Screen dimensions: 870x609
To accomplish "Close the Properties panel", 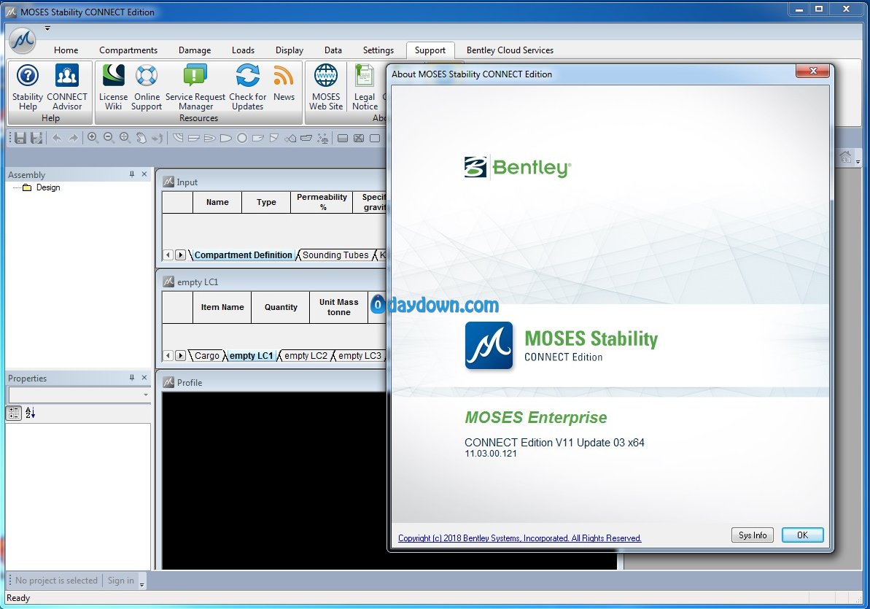I will click(144, 378).
